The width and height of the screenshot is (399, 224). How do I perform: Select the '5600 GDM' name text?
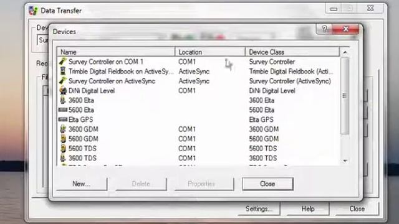tap(83, 139)
